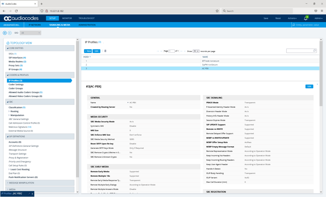Image resolution: width=326 pixels, height=197 pixels.
Task: Open Allowed Audio Coders Groups (1)
Action: tap(25, 92)
